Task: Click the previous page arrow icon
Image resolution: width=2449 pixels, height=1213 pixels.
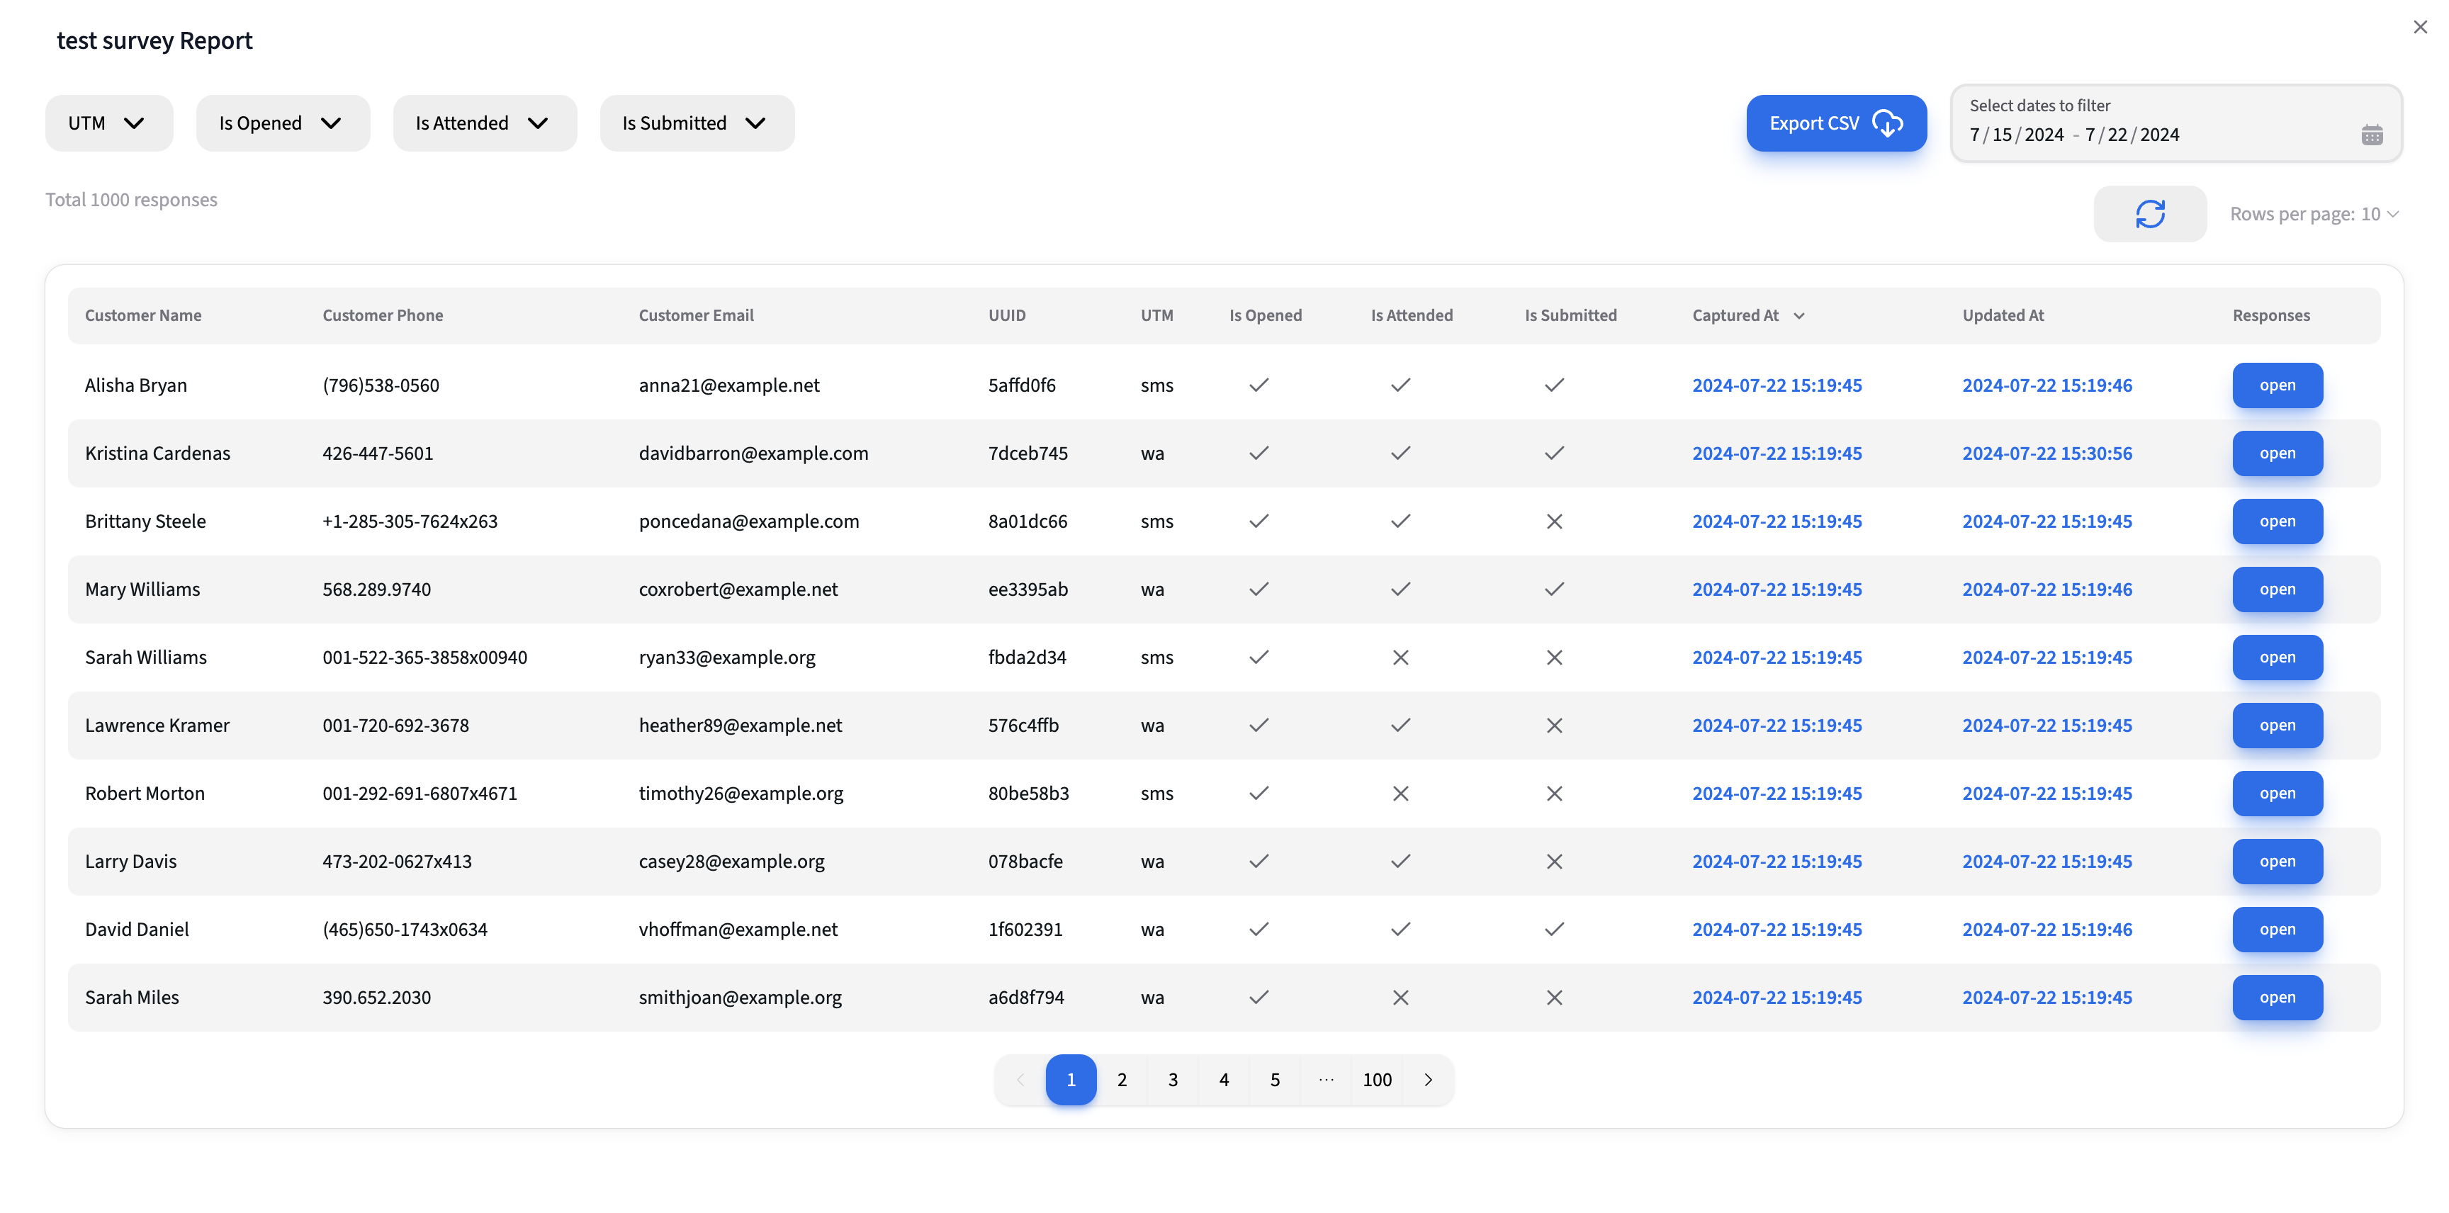Action: click(x=1020, y=1080)
